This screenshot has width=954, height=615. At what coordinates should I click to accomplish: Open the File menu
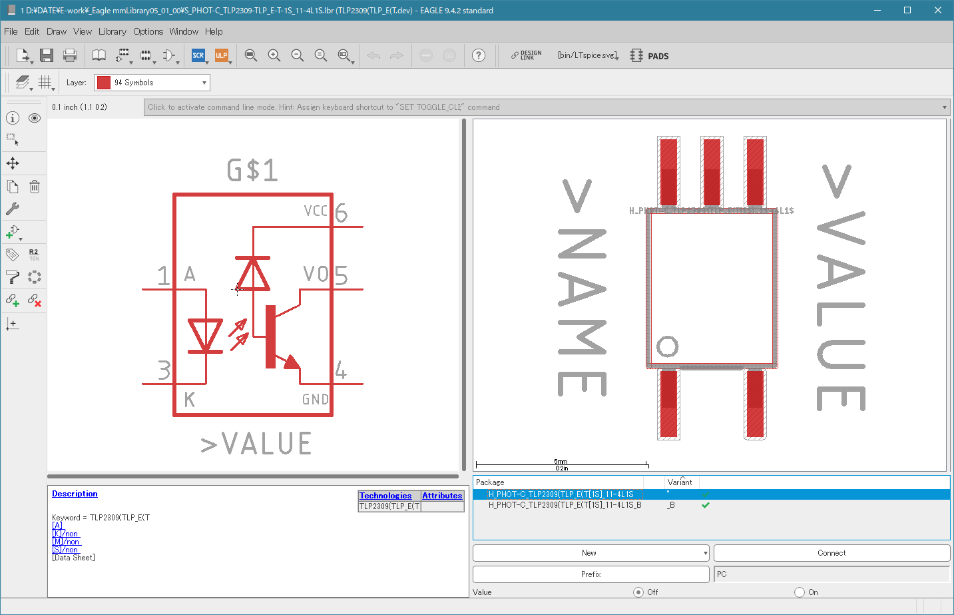click(11, 31)
